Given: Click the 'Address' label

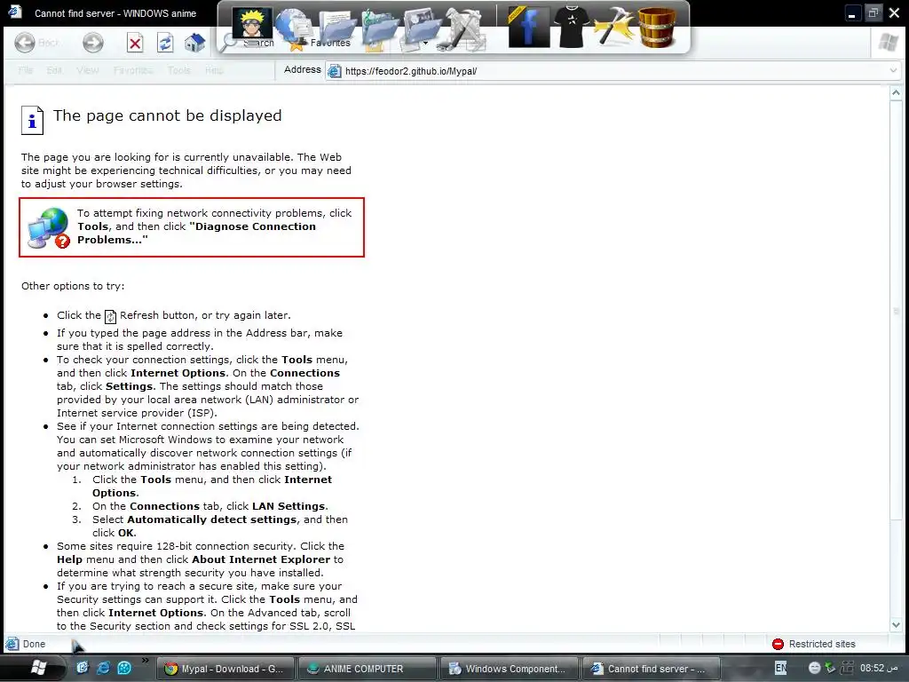Looking at the screenshot, I should 302,69.
